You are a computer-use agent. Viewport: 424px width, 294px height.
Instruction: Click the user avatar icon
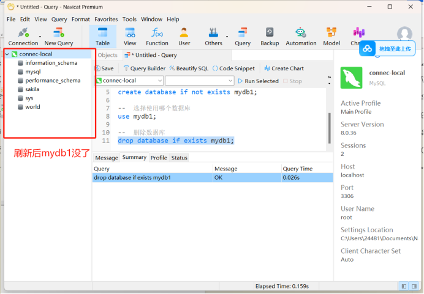[404, 34]
